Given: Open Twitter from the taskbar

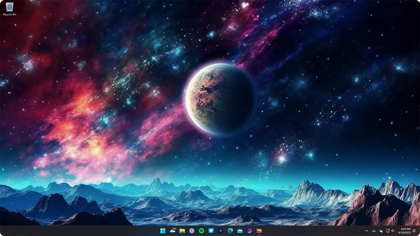Looking at the screenshot, I should (x=211, y=231).
